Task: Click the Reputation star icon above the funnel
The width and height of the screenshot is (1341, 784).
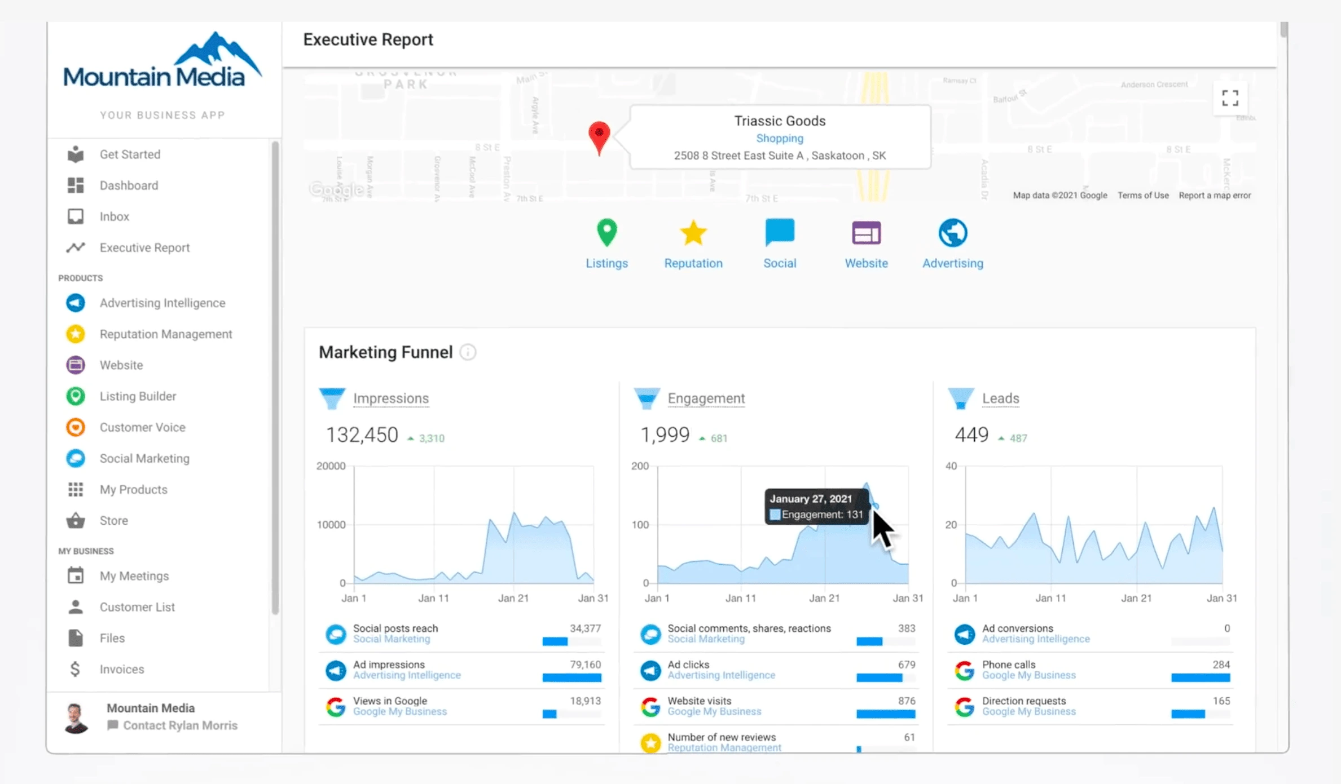Action: pos(693,233)
